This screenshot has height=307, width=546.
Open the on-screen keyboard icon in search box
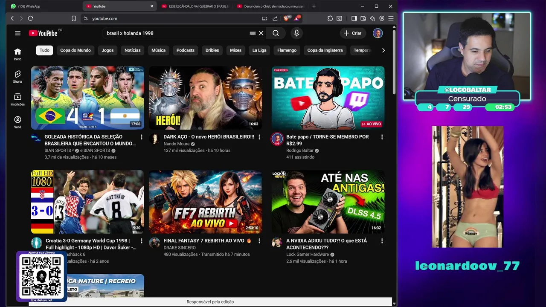[253, 33]
